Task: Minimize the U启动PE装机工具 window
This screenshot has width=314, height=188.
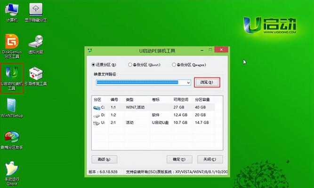Action: click(x=202, y=50)
